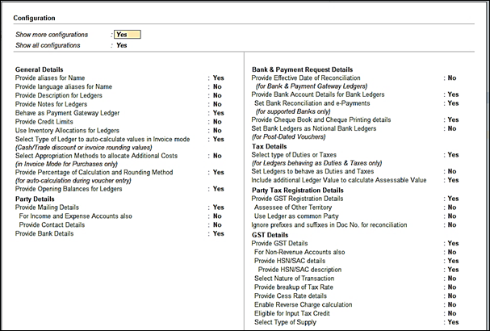Enable Provide Contact Details option

coord(217,224)
